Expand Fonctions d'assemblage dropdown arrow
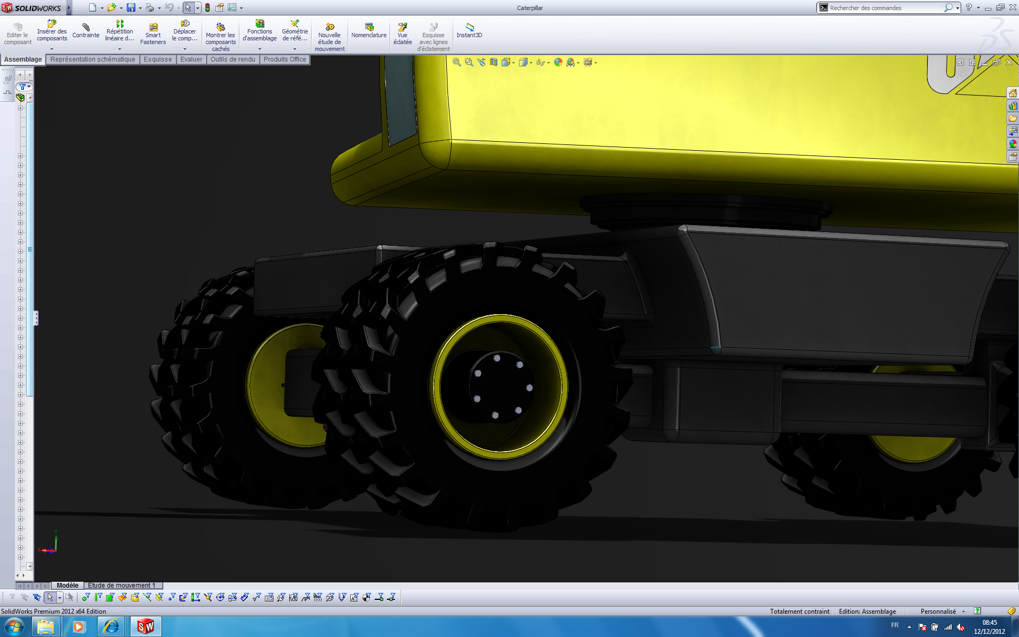This screenshot has width=1019, height=637. pos(260,49)
